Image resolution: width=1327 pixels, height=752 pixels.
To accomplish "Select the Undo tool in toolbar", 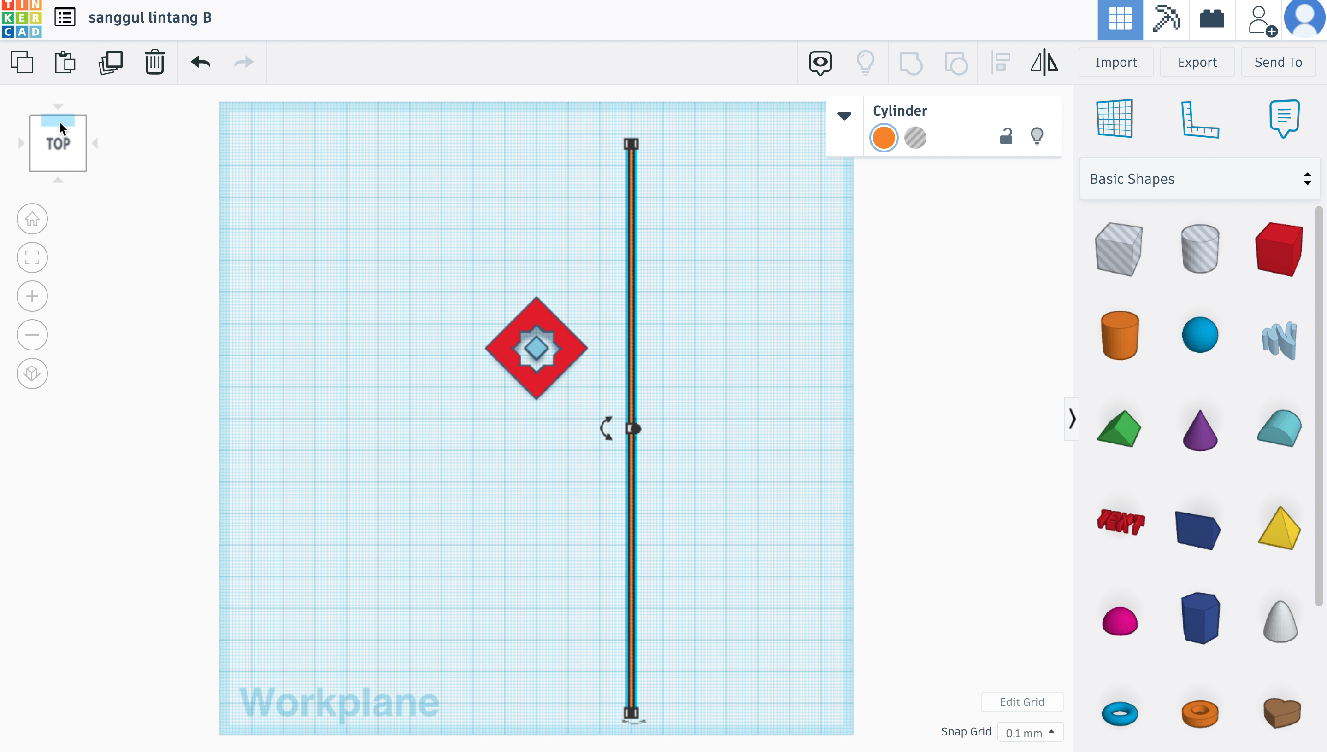I will [200, 62].
